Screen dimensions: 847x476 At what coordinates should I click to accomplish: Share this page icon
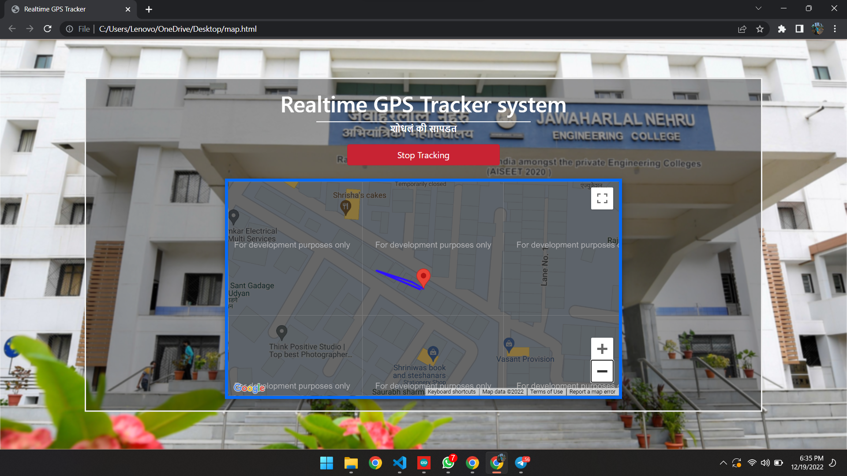[x=742, y=29]
